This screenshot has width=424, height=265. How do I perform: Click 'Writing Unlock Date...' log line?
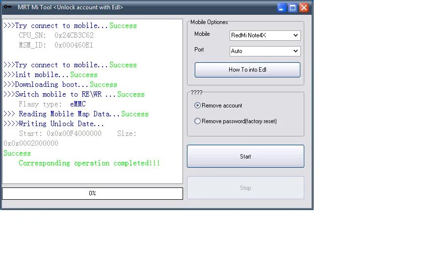tap(54, 124)
